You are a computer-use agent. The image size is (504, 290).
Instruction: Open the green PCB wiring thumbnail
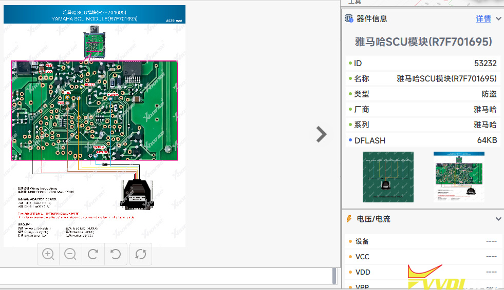388,177
